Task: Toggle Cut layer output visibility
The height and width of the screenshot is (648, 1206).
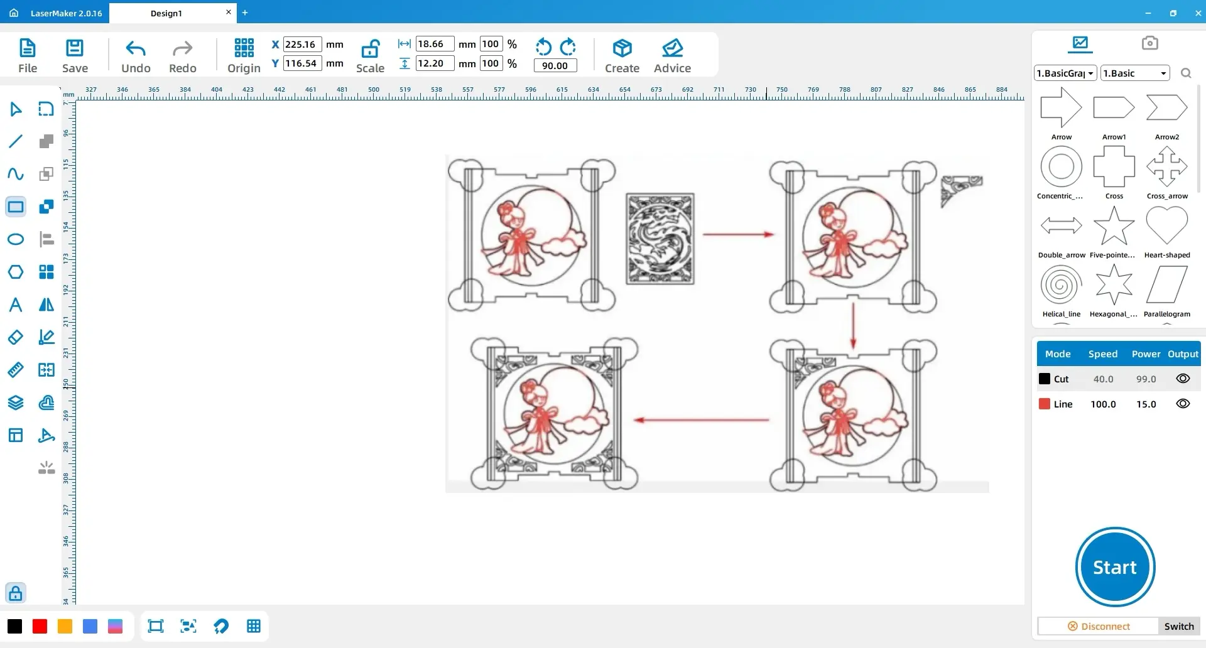Action: pyautogui.click(x=1183, y=379)
